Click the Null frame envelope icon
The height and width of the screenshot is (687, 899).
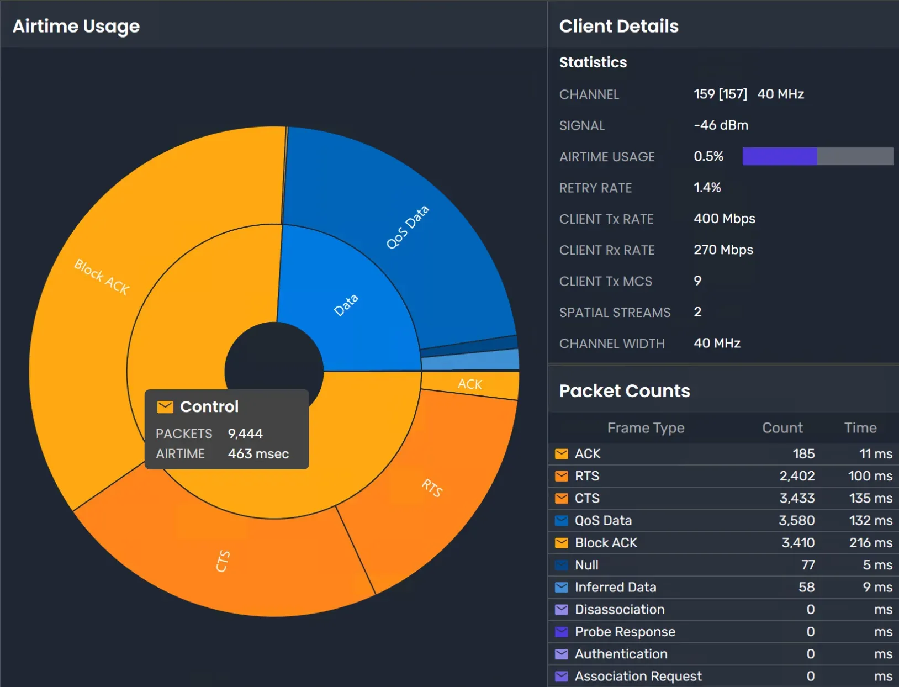(562, 564)
